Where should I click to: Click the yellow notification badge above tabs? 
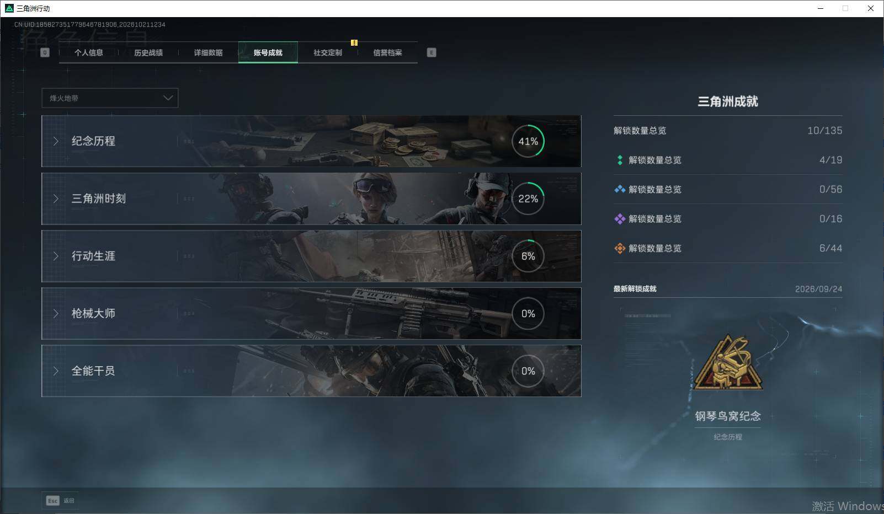[x=354, y=42]
